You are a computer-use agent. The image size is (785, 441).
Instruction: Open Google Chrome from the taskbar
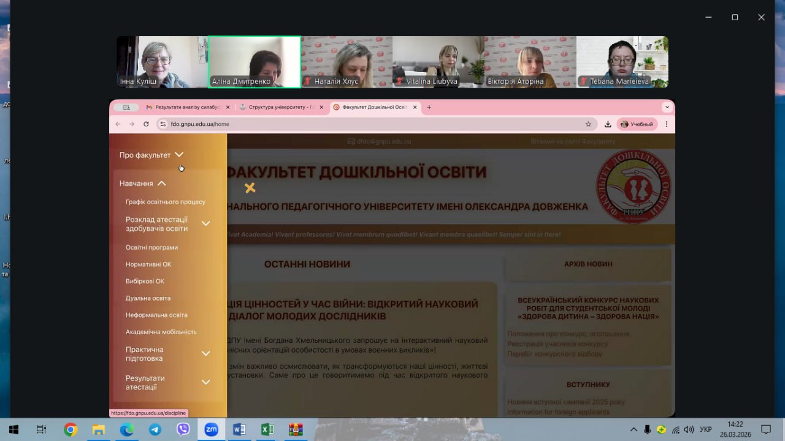[71, 430]
